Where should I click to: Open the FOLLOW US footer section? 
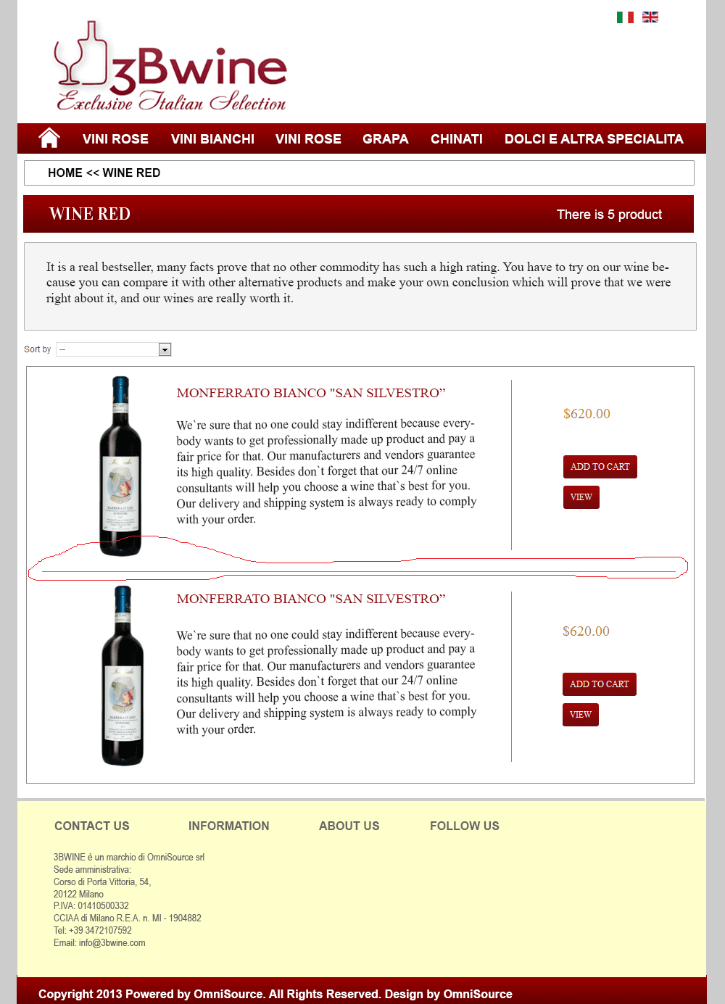(x=465, y=826)
